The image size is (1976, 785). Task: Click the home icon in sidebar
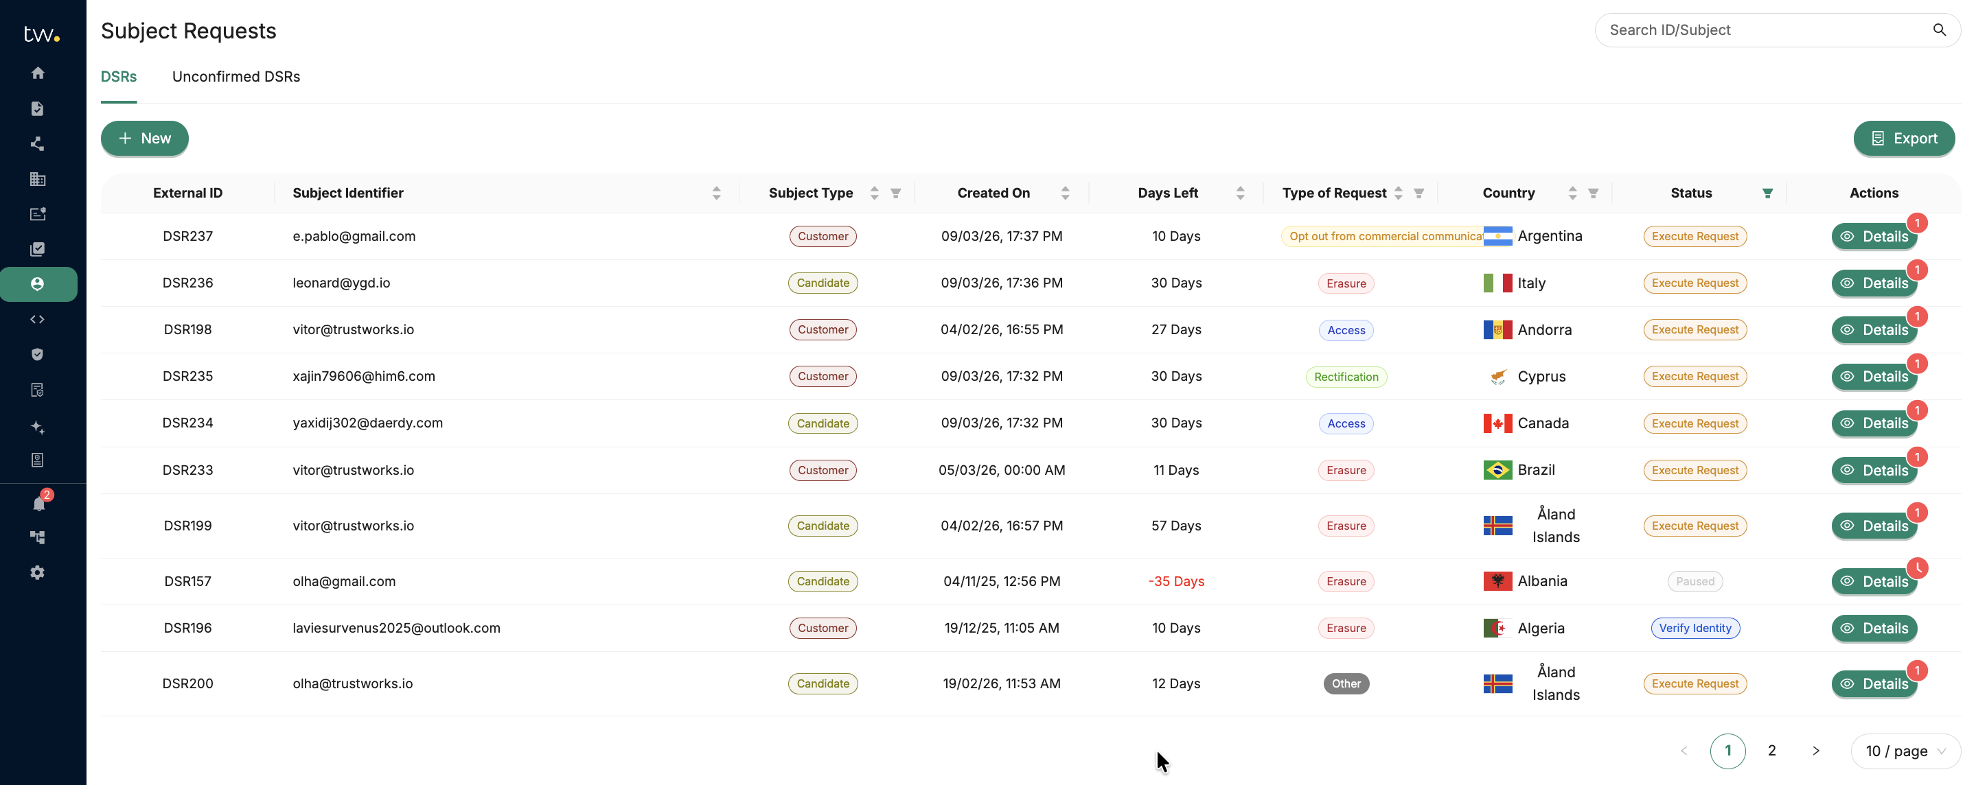[x=38, y=73]
